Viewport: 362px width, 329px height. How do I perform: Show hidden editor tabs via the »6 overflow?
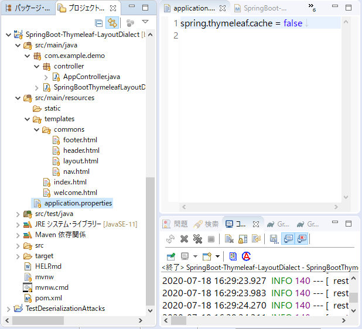pyautogui.click(x=312, y=8)
